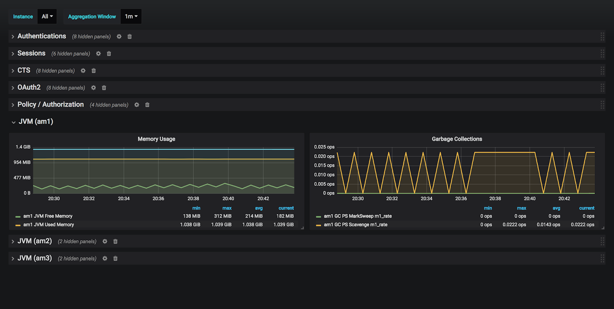
Task: Toggle am1 GC PS Scavenge m1_rate series
Action: pos(355,225)
